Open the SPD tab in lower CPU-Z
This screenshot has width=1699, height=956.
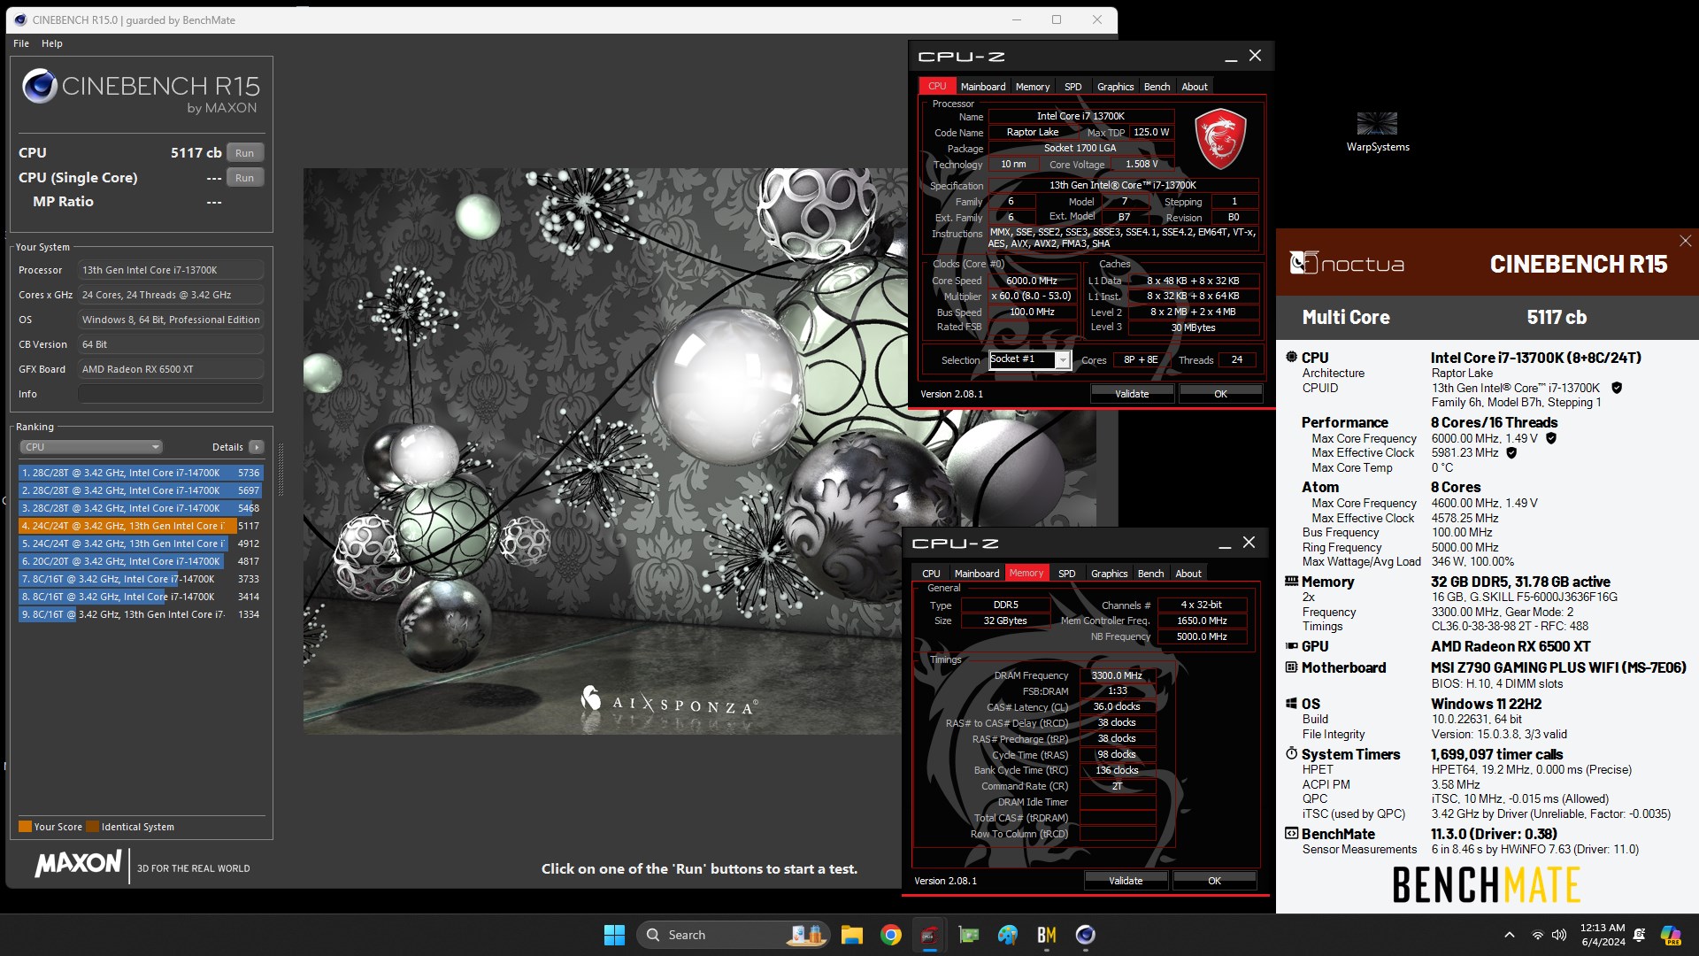click(x=1067, y=574)
